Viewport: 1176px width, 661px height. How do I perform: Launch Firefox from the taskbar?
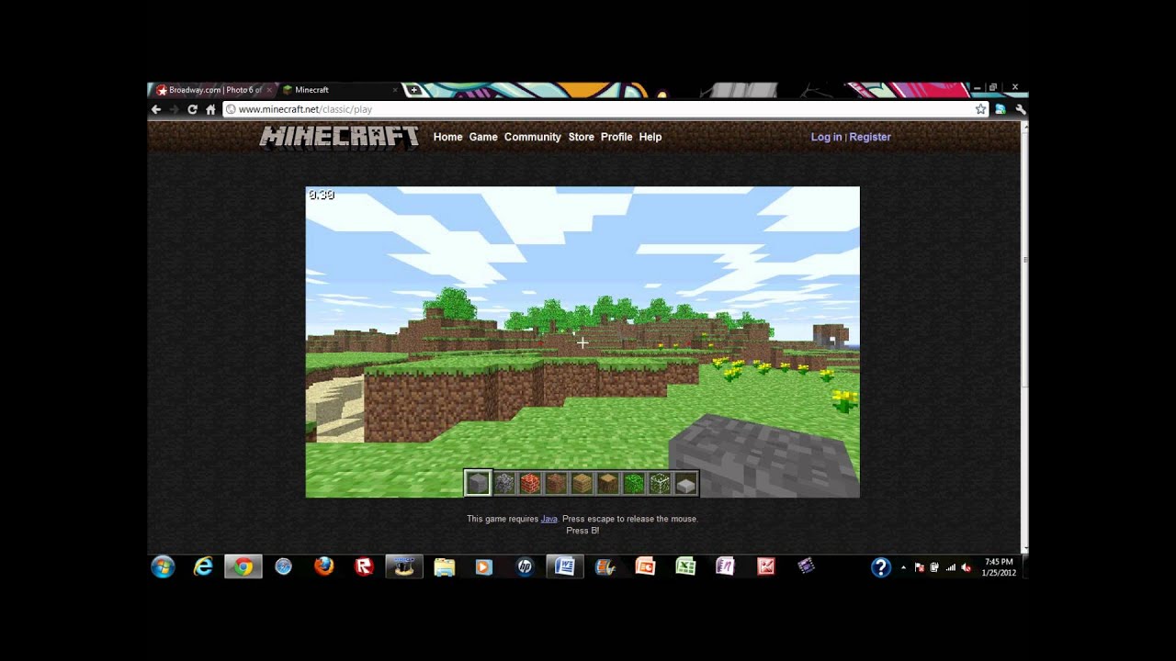pyautogui.click(x=323, y=566)
